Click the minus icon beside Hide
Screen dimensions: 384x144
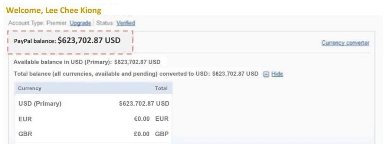[266, 74]
